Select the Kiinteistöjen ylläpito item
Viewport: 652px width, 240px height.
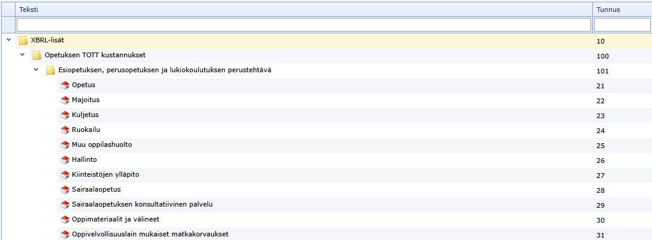(x=105, y=175)
